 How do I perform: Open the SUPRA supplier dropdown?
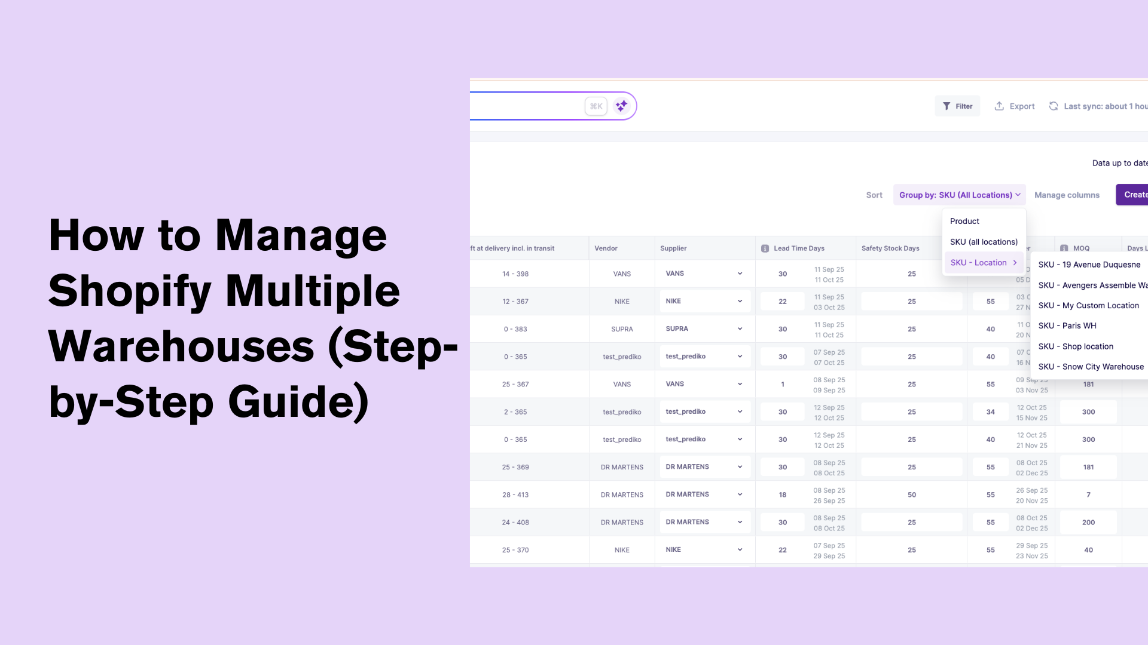click(x=740, y=329)
